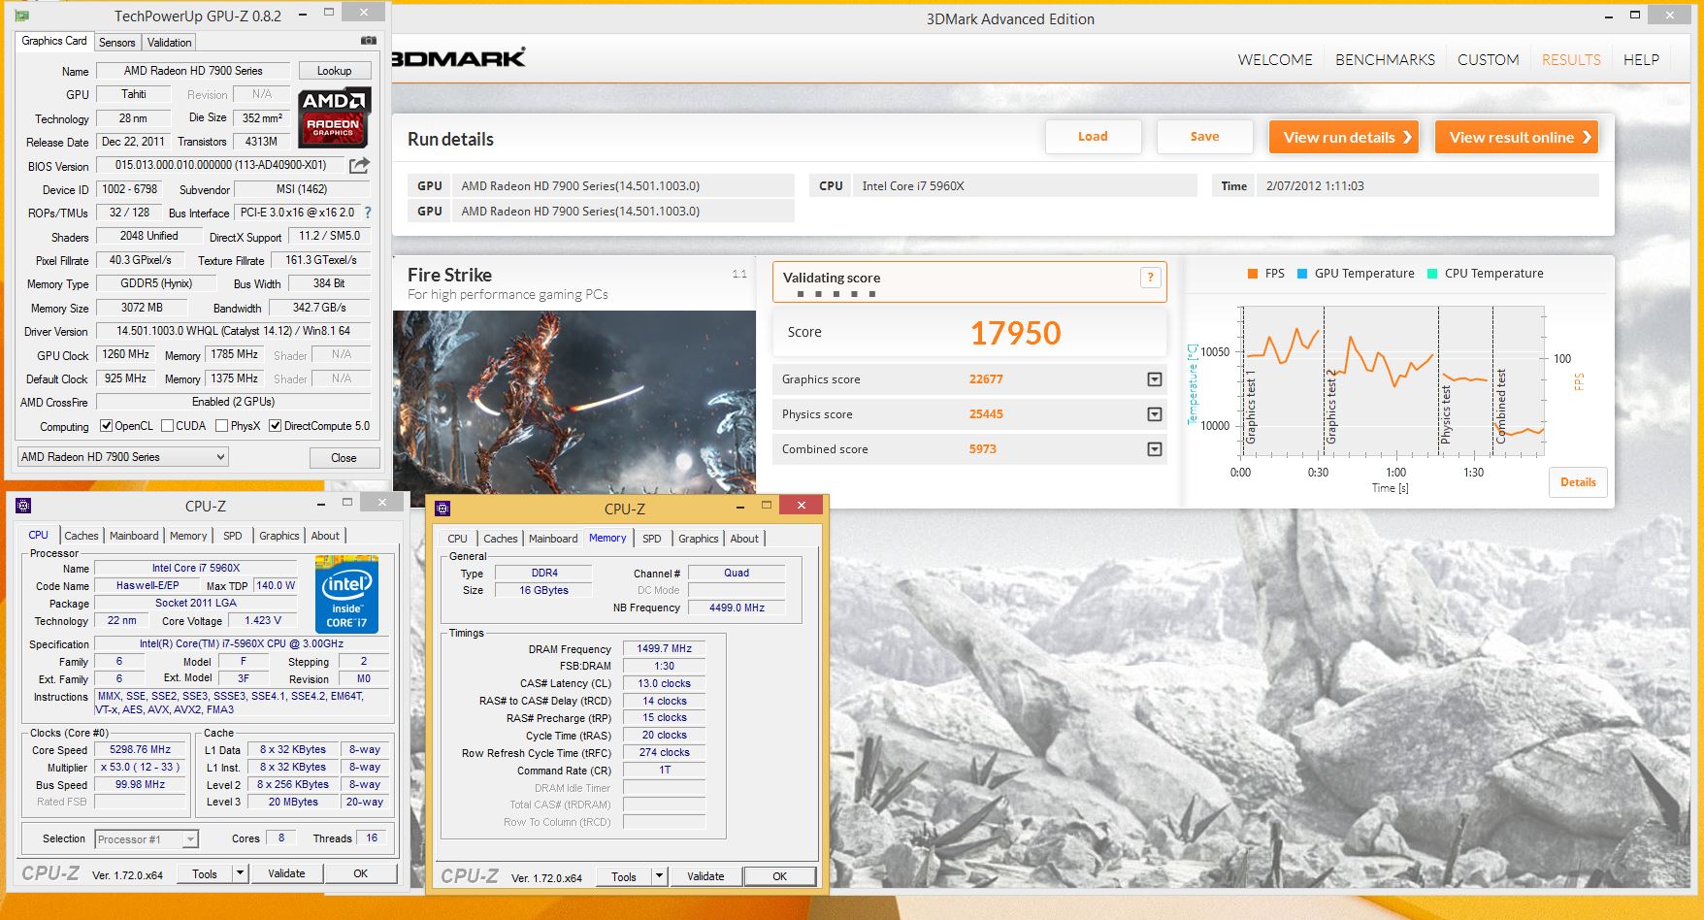The height and width of the screenshot is (920, 1704).
Task: Open the Processor #1 selection dropdown
Action: pyautogui.click(x=147, y=839)
